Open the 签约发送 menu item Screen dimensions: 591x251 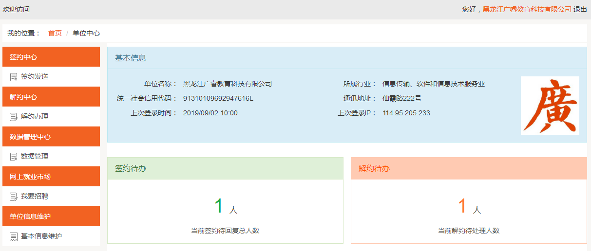coord(35,77)
